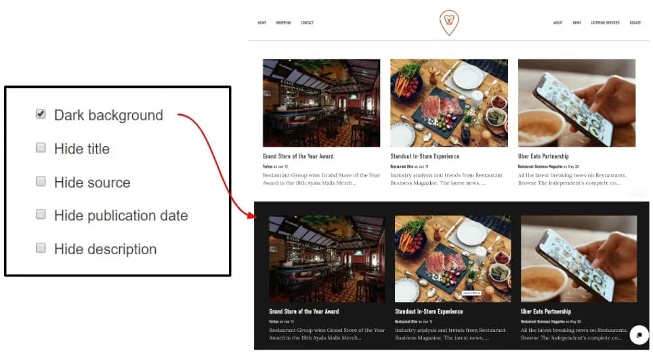Select 'All the latest breaking news' description on white background

tap(572, 179)
